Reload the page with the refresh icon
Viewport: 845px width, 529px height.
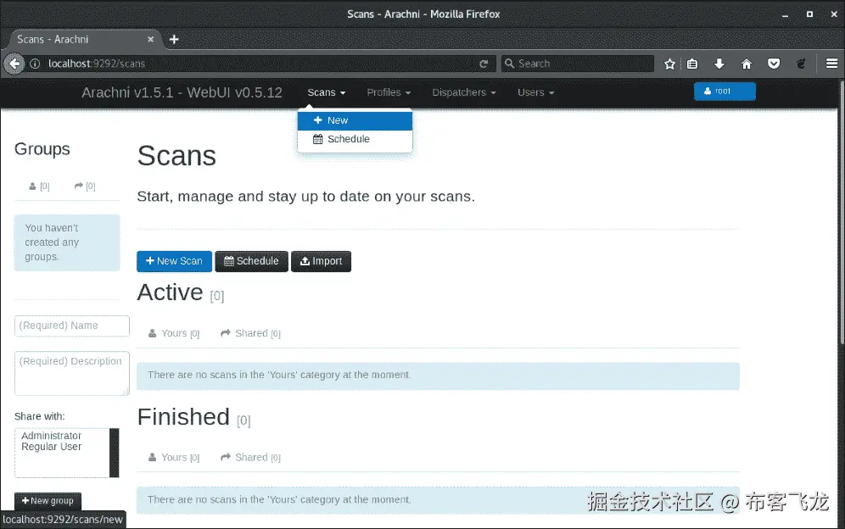point(484,64)
